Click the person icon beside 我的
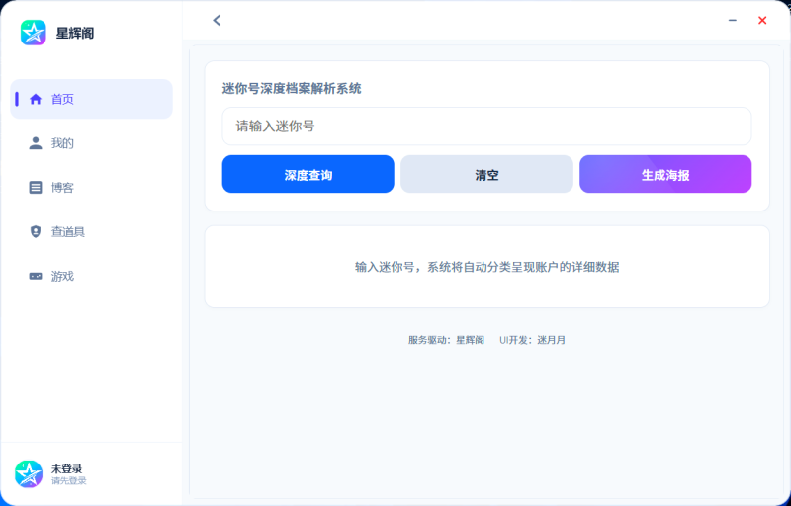This screenshot has height=506, width=791. (36, 143)
